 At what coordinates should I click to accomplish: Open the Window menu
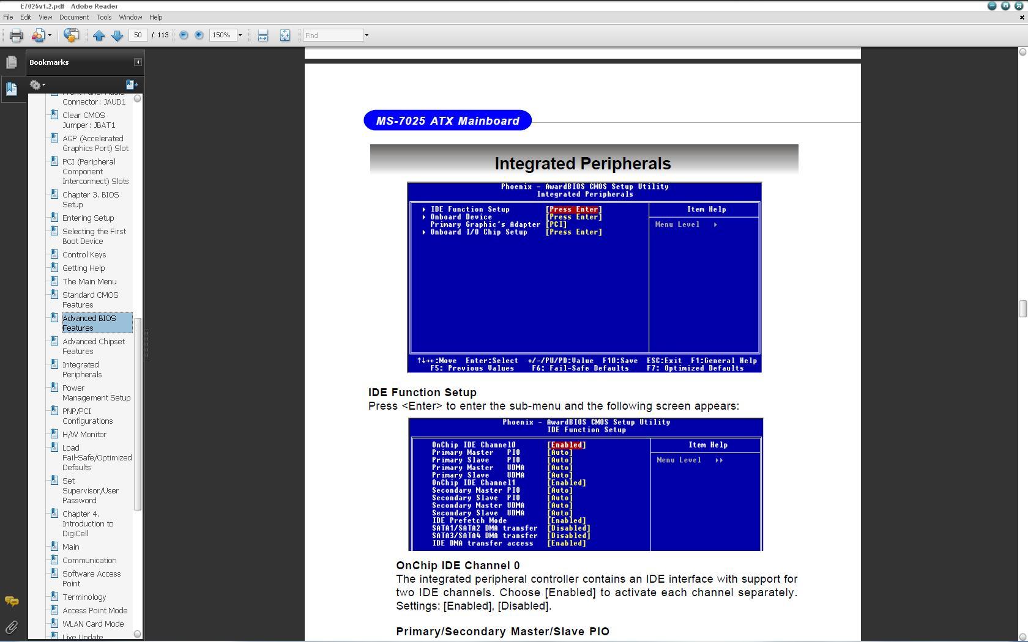pyautogui.click(x=130, y=17)
